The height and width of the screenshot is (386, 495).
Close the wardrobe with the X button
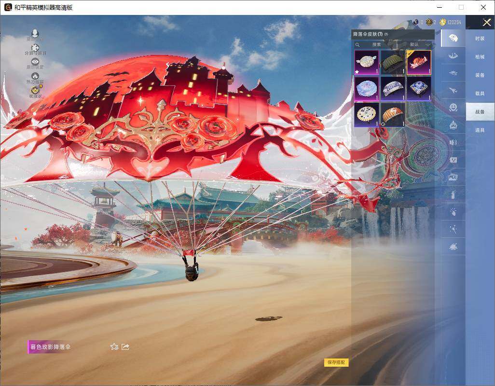(486, 23)
